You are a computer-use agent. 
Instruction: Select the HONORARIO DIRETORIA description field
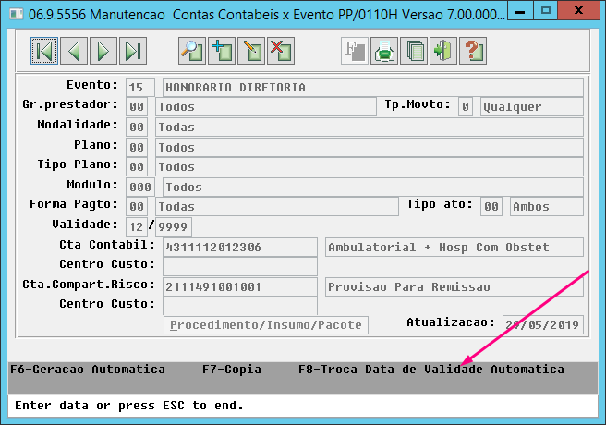point(373,88)
